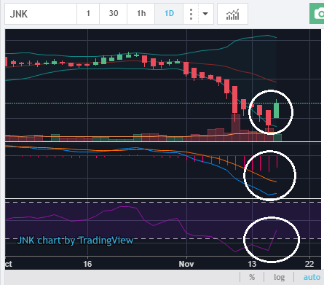Select the 30 minute interval
This screenshot has height=285, width=324.
(x=114, y=14)
